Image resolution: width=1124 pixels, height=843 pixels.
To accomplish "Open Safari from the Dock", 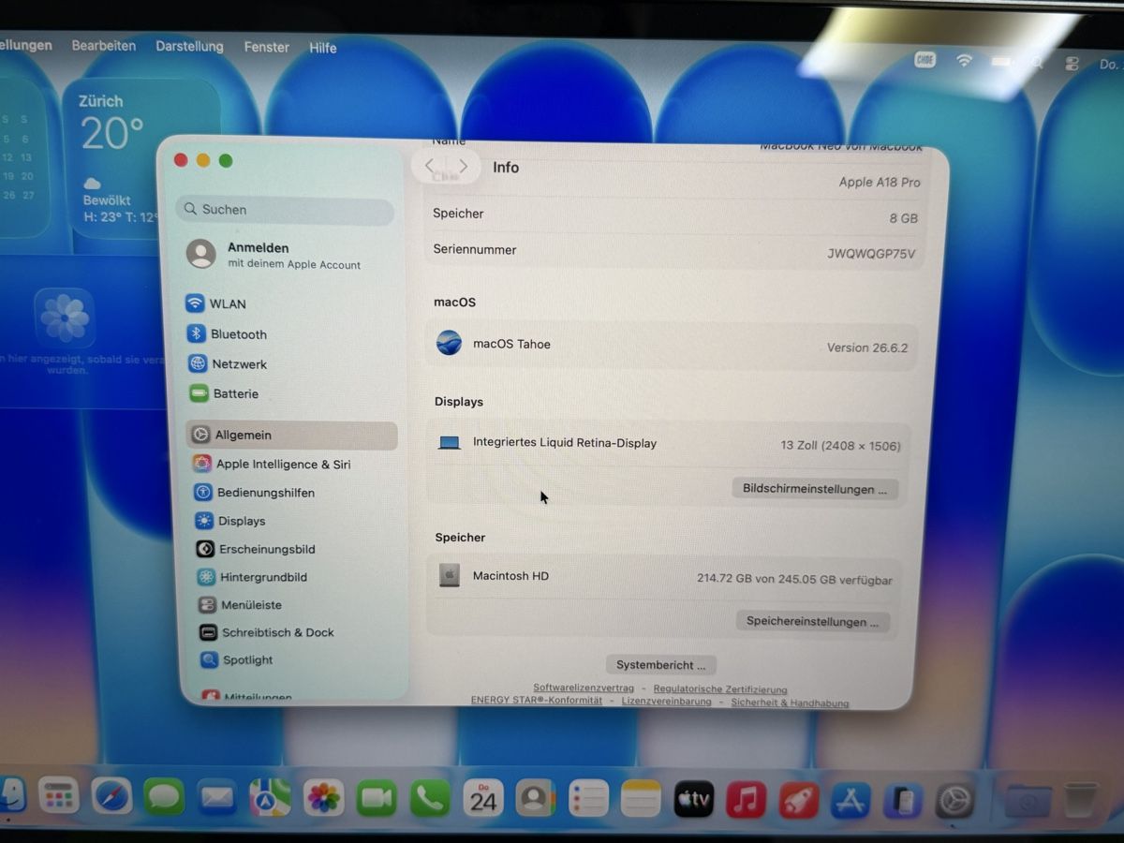I will [111, 797].
